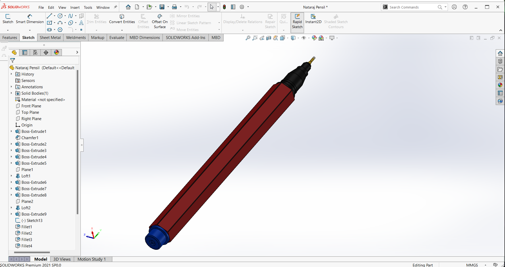505x267 pixels.
Task: Click the Section View icon
Action: [x=269, y=38]
